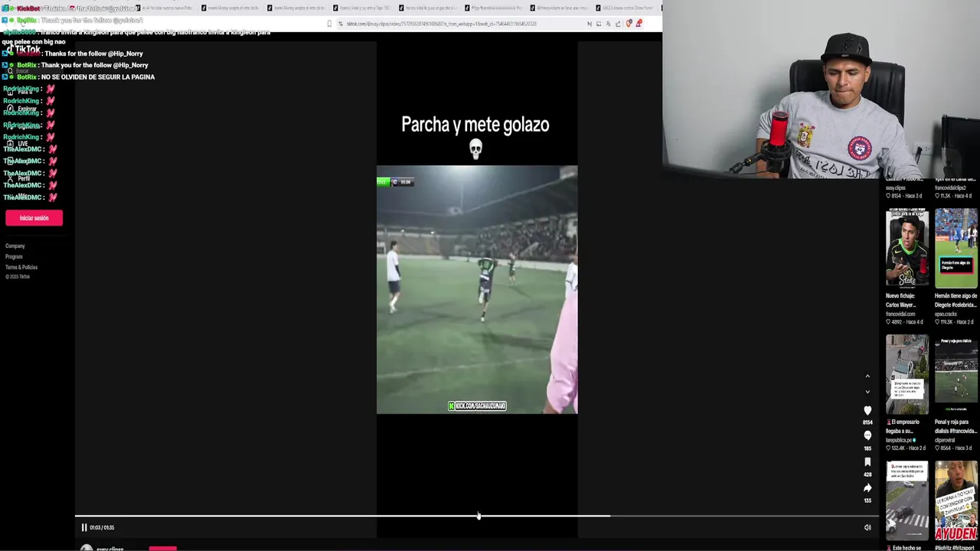Click the Brave shield icon in address bar

tap(629, 24)
